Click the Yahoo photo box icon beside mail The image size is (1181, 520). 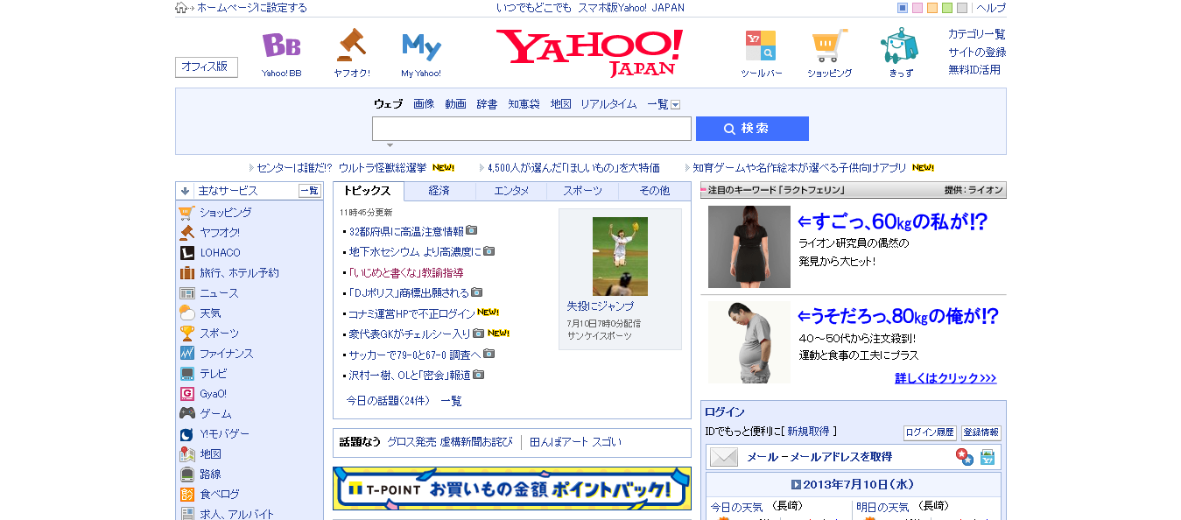pos(988,457)
